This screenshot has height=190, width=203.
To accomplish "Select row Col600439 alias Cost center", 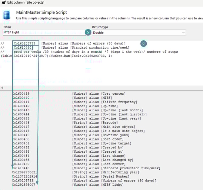I will tap(69, 94).
